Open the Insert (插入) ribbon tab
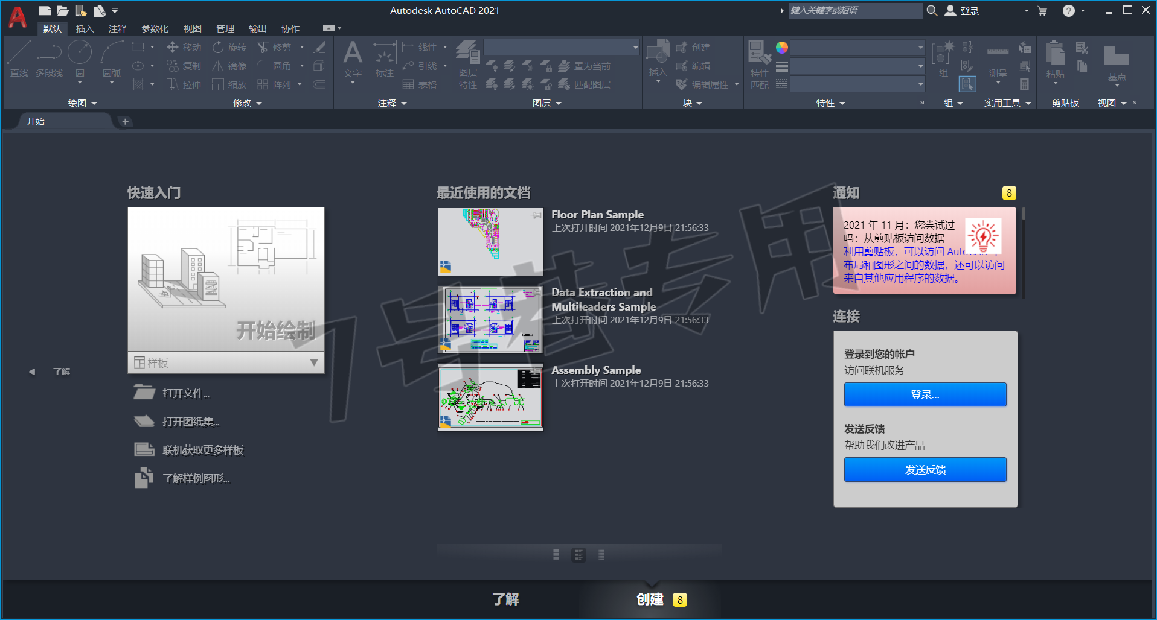This screenshot has width=1157, height=620. (x=85, y=28)
